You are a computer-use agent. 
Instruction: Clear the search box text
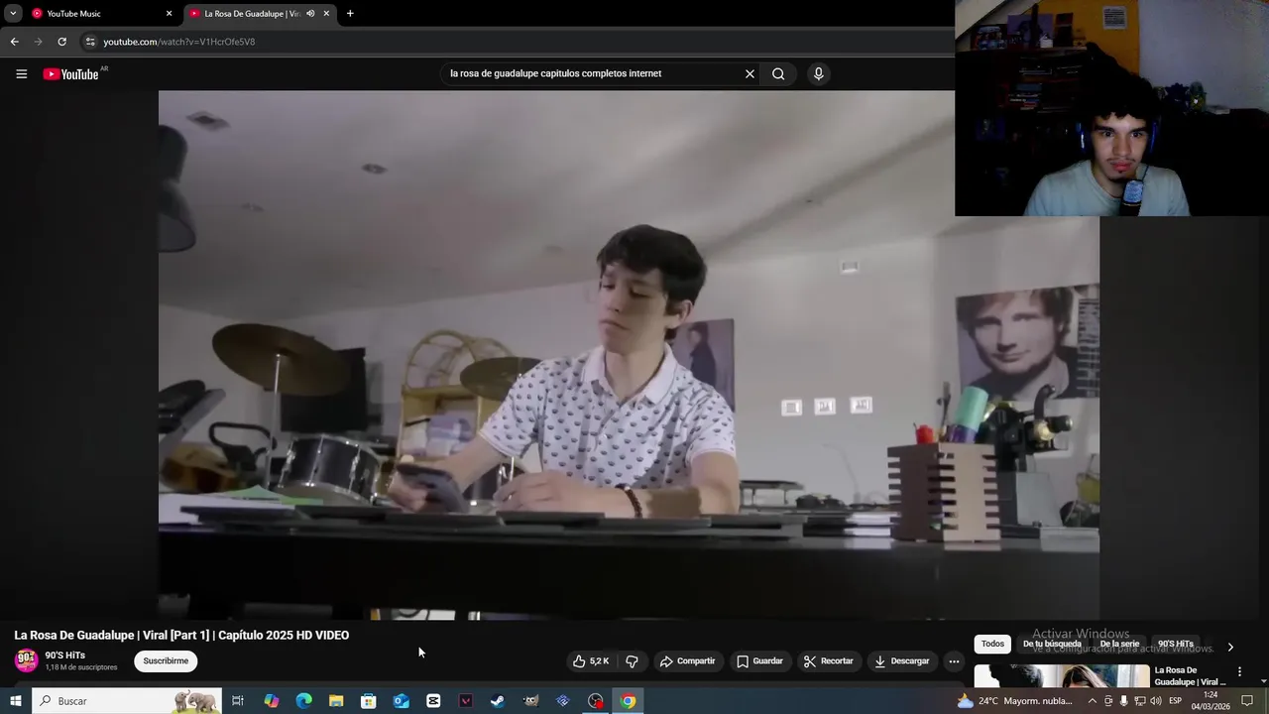click(x=750, y=73)
